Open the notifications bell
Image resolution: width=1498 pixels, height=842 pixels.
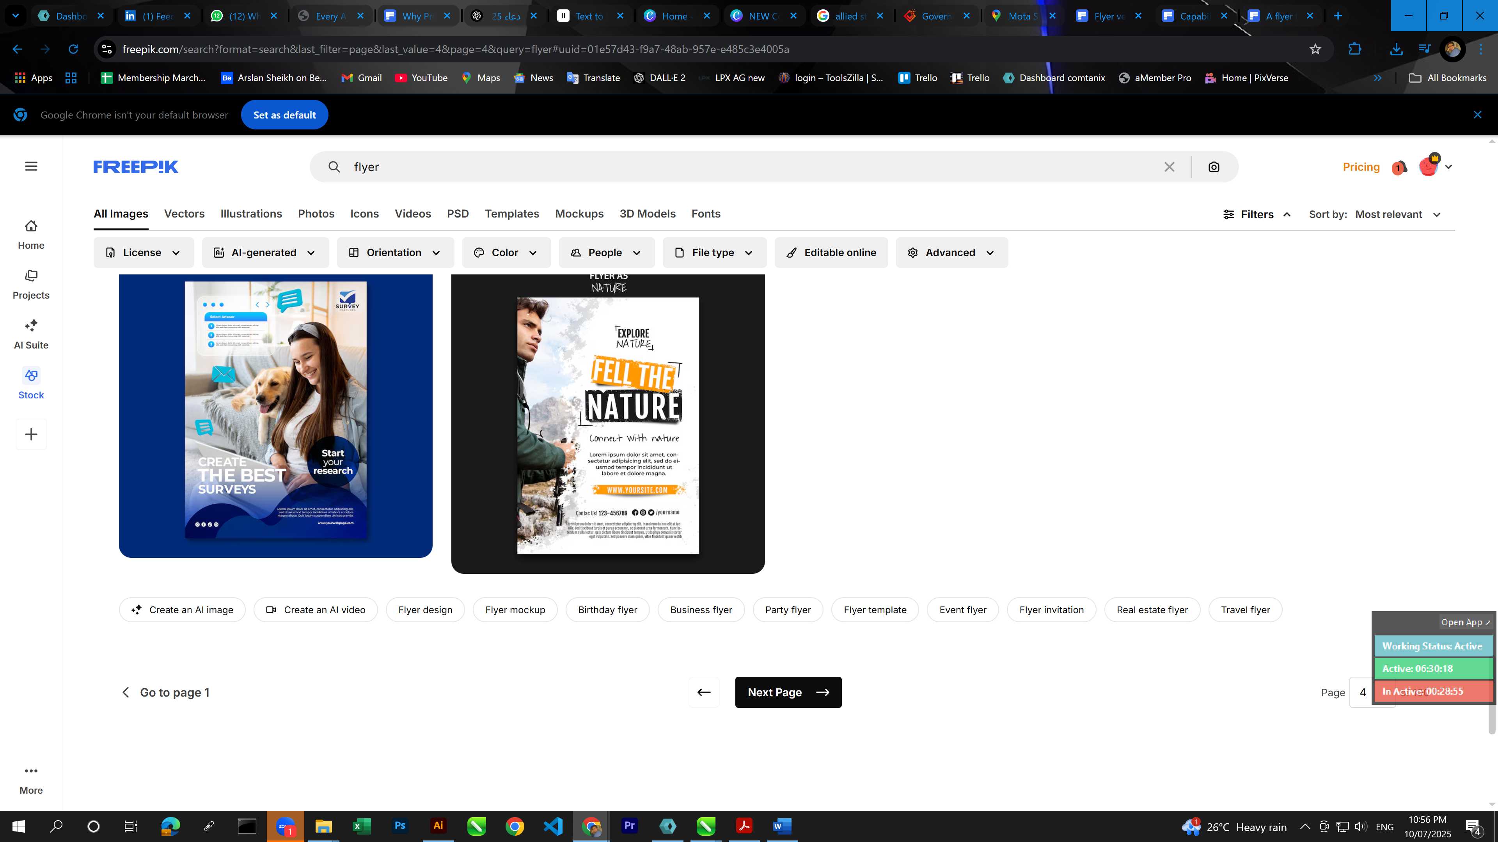pos(1399,168)
